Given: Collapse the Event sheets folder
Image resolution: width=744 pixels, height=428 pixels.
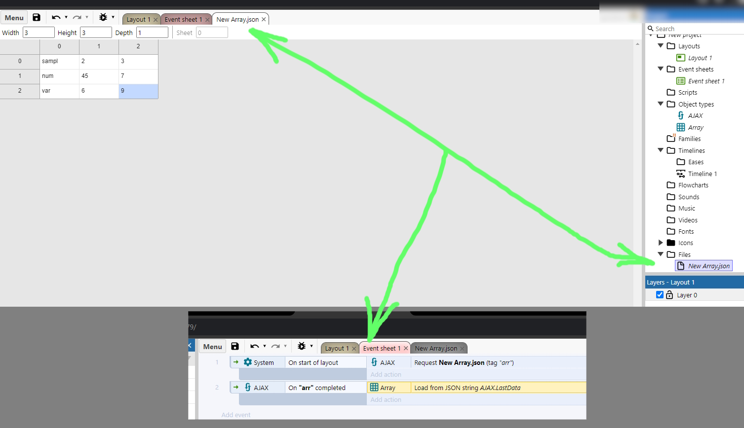Looking at the screenshot, I should [661, 69].
